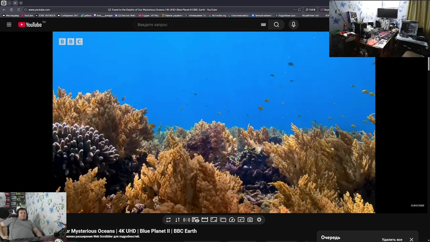Click the volume boost waves icon
Screen dimensions: 430x242
[x=186, y=220]
